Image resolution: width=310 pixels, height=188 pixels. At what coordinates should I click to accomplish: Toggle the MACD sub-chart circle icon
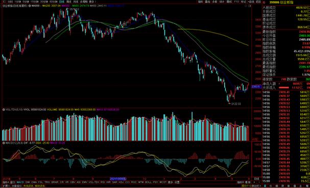click(x=4, y=143)
